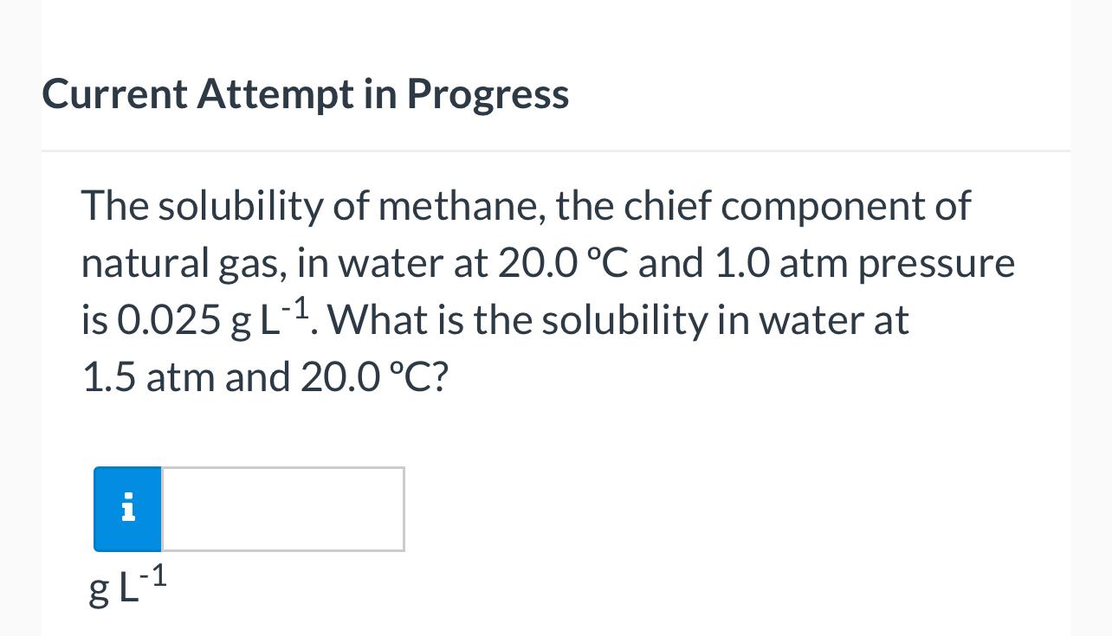The image size is (1112, 636).
Task: Place cursor in the solubility answer box
Action: point(281,509)
